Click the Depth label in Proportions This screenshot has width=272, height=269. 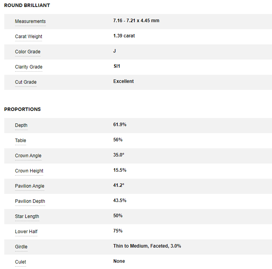coord(21,125)
